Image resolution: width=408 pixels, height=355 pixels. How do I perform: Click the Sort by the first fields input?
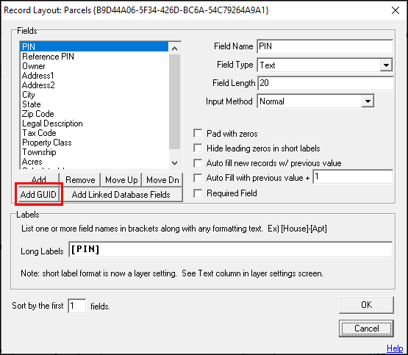click(76, 306)
